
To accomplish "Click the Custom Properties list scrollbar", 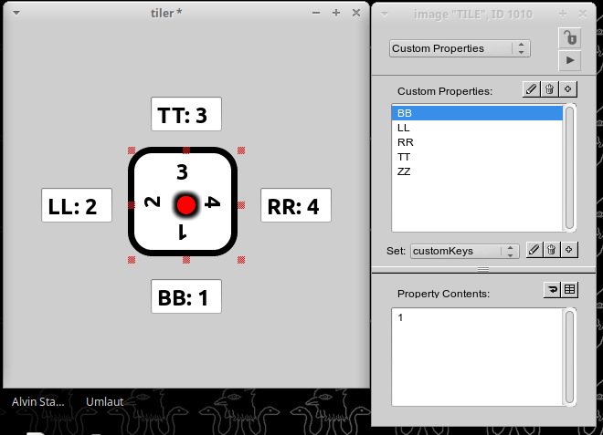I will [x=569, y=167].
